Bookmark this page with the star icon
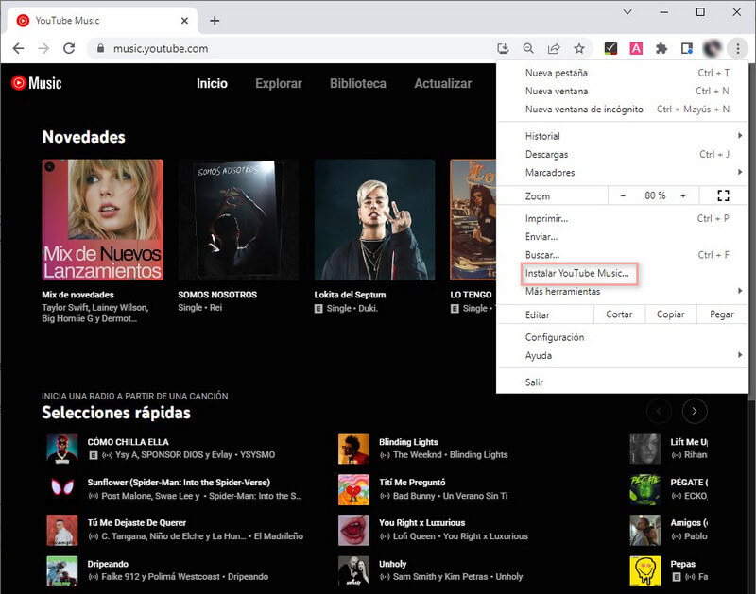The width and height of the screenshot is (756, 594). click(x=579, y=48)
